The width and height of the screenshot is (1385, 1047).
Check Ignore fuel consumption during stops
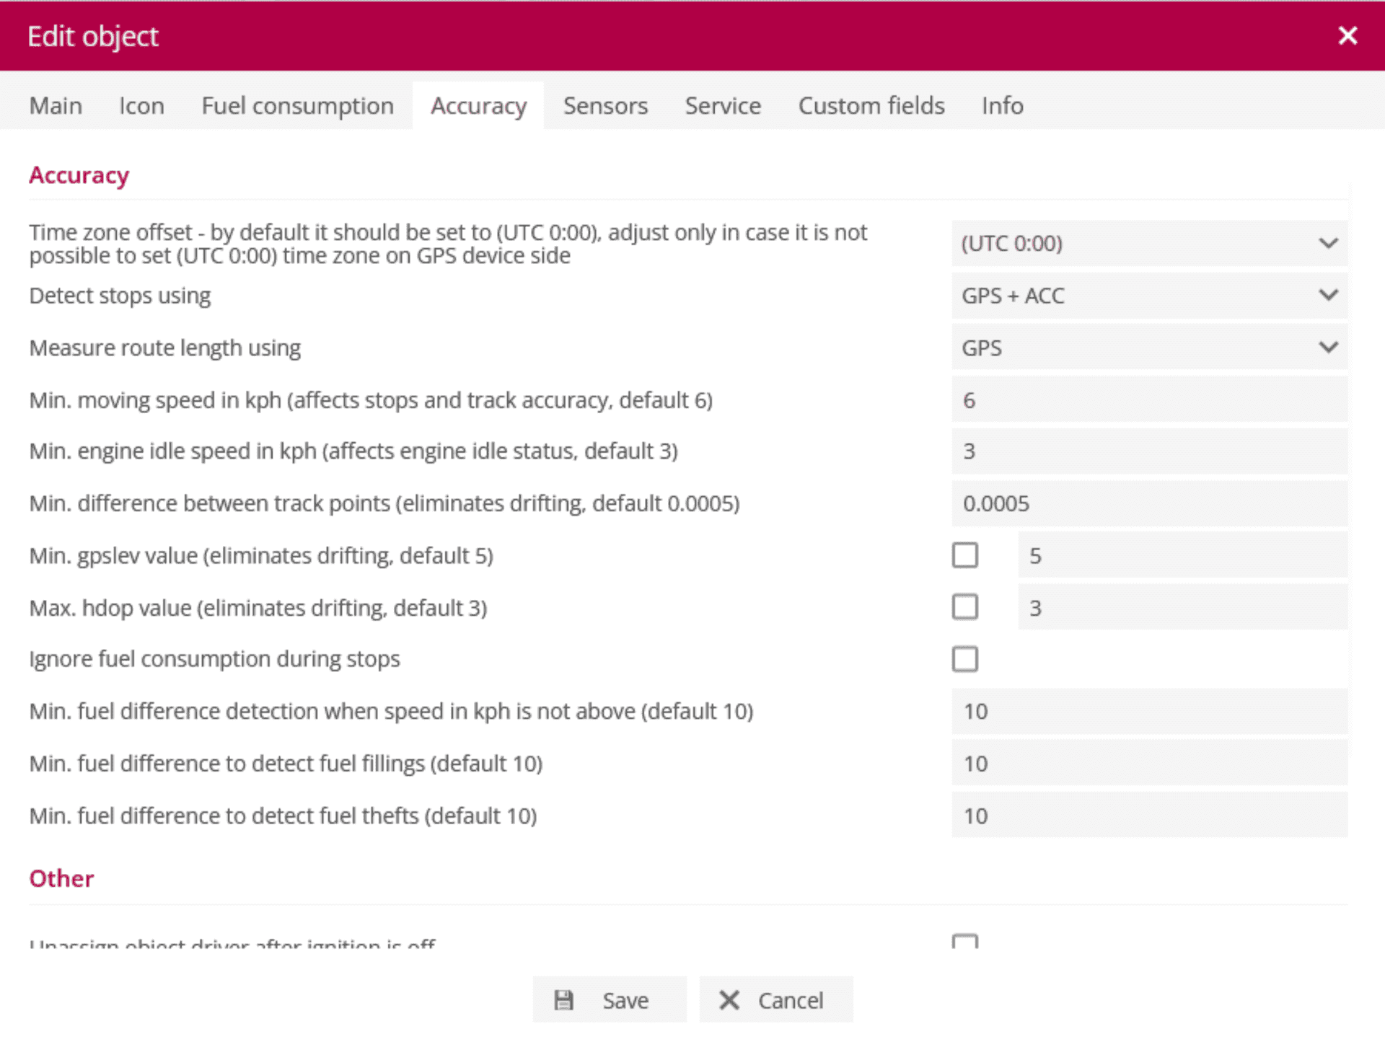tap(964, 658)
